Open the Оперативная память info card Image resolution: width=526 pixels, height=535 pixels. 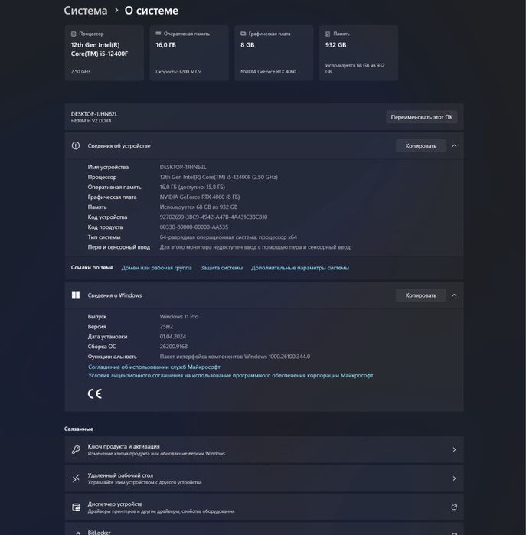(x=189, y=53)
